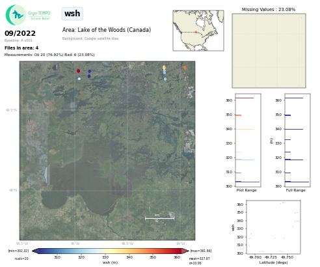
Task: Click the 'Background: Google satellite tiles' text
Action: [90, 38]
